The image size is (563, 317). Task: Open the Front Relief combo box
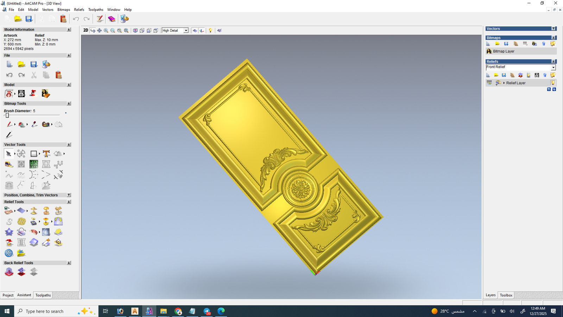point(553,67)
